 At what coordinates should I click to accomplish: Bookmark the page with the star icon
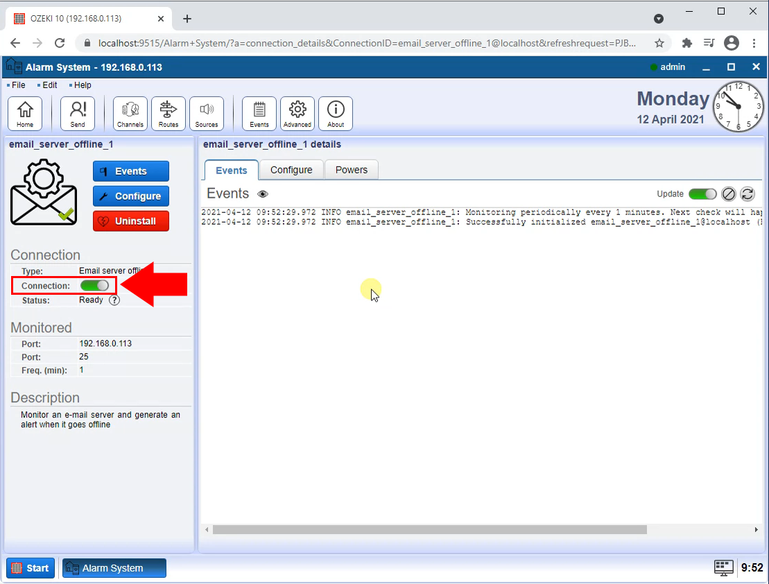(x=659, y=42)
